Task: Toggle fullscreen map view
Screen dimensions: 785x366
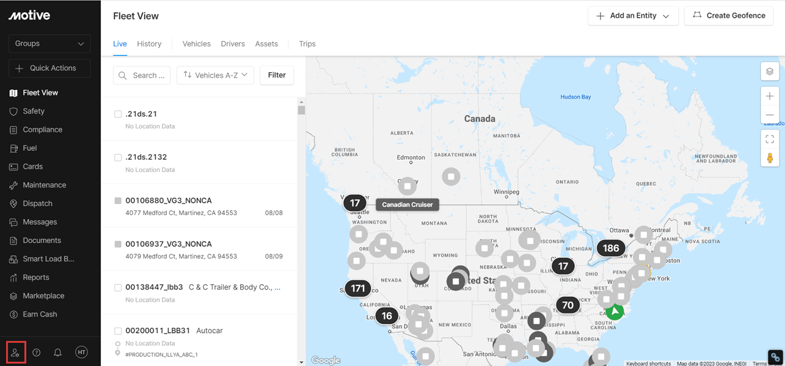Action: coord(770,139)
